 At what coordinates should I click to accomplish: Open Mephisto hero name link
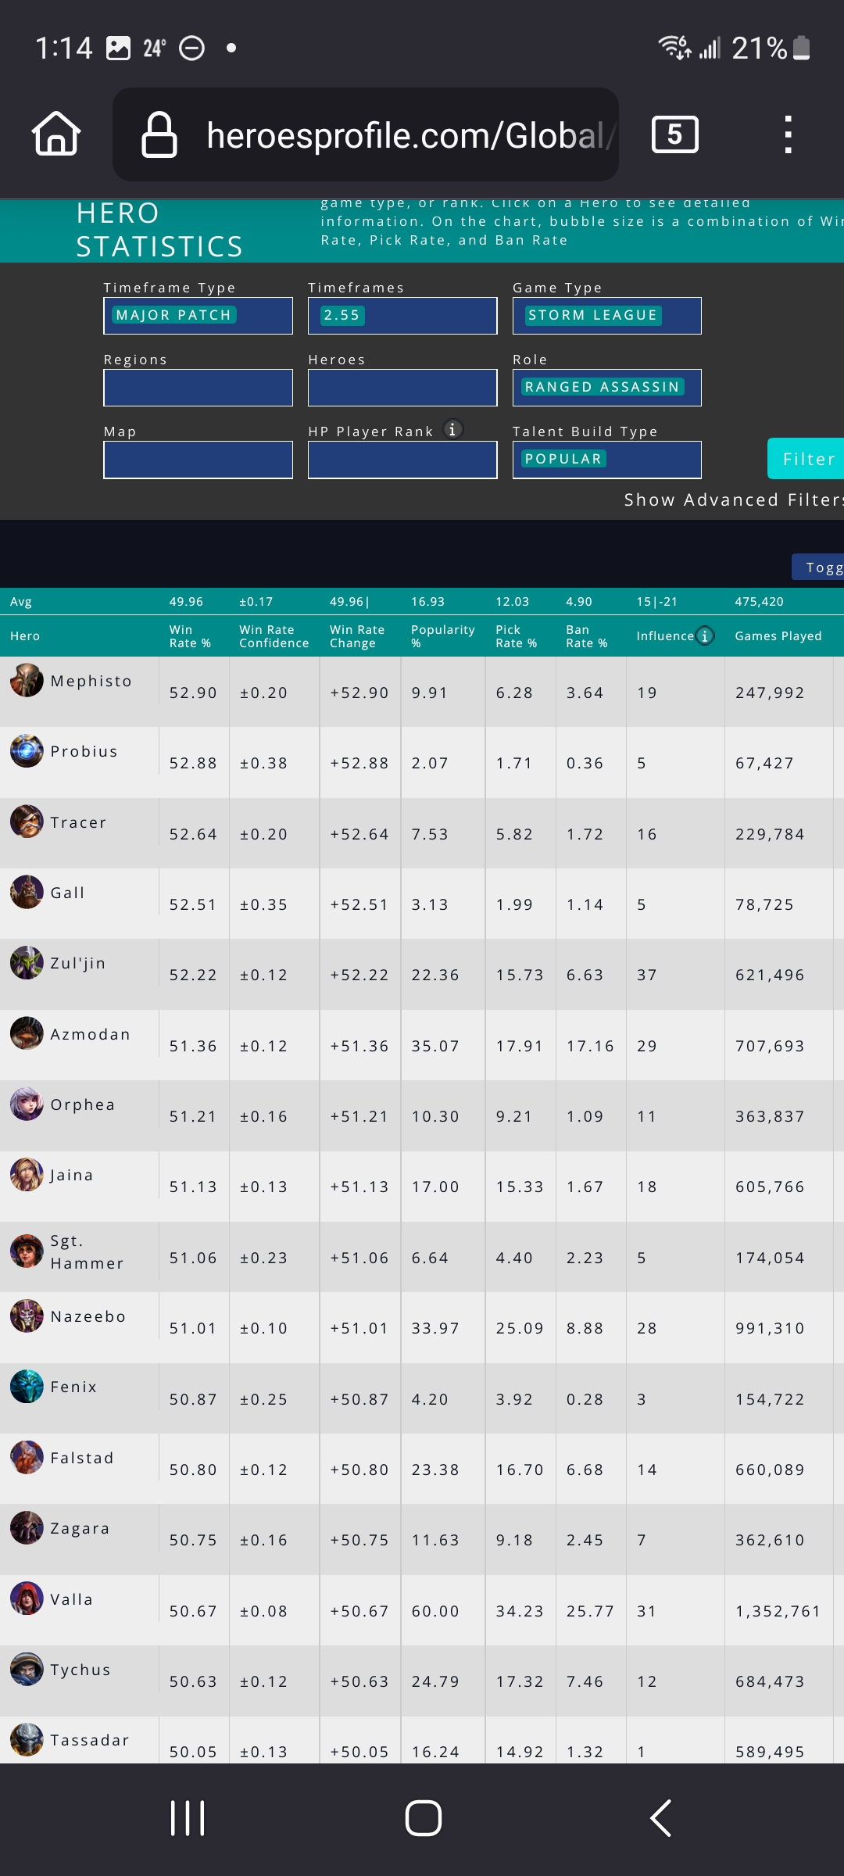coord(91,681)
